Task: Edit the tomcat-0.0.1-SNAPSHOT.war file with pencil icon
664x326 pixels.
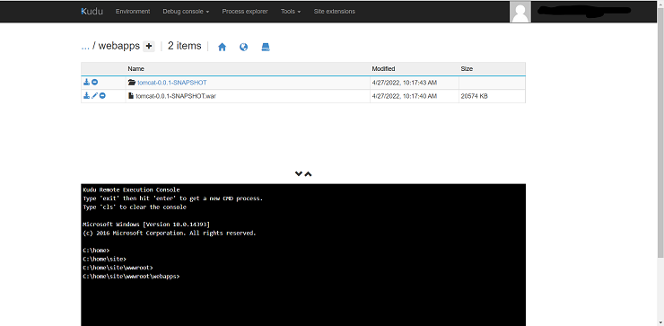Action: tap(94, 96)
